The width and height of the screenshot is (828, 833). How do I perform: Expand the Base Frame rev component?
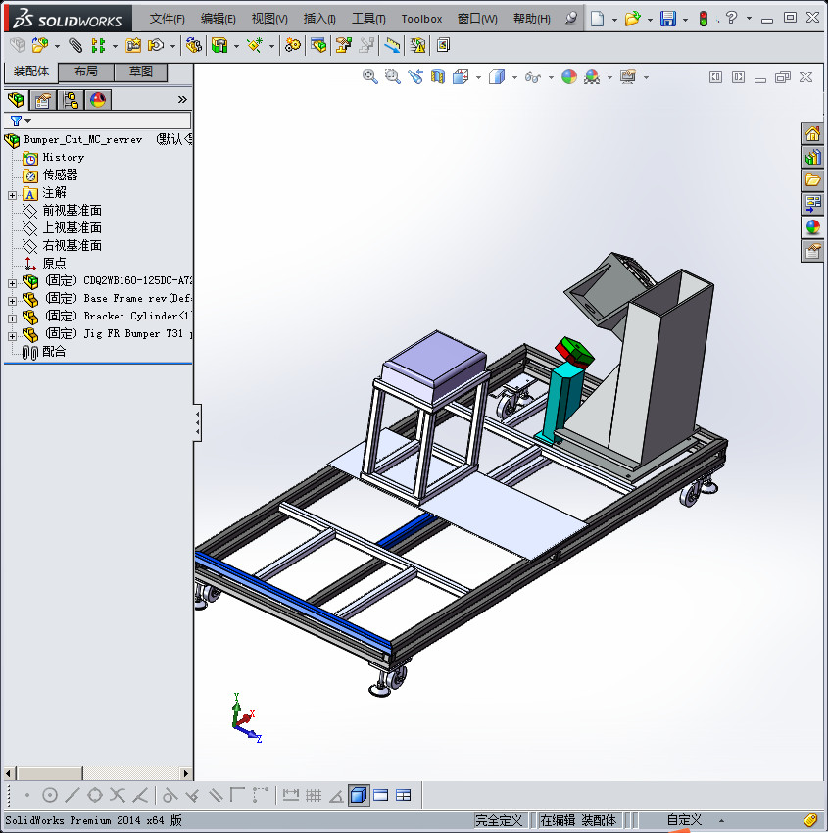[x=12, y=299]
